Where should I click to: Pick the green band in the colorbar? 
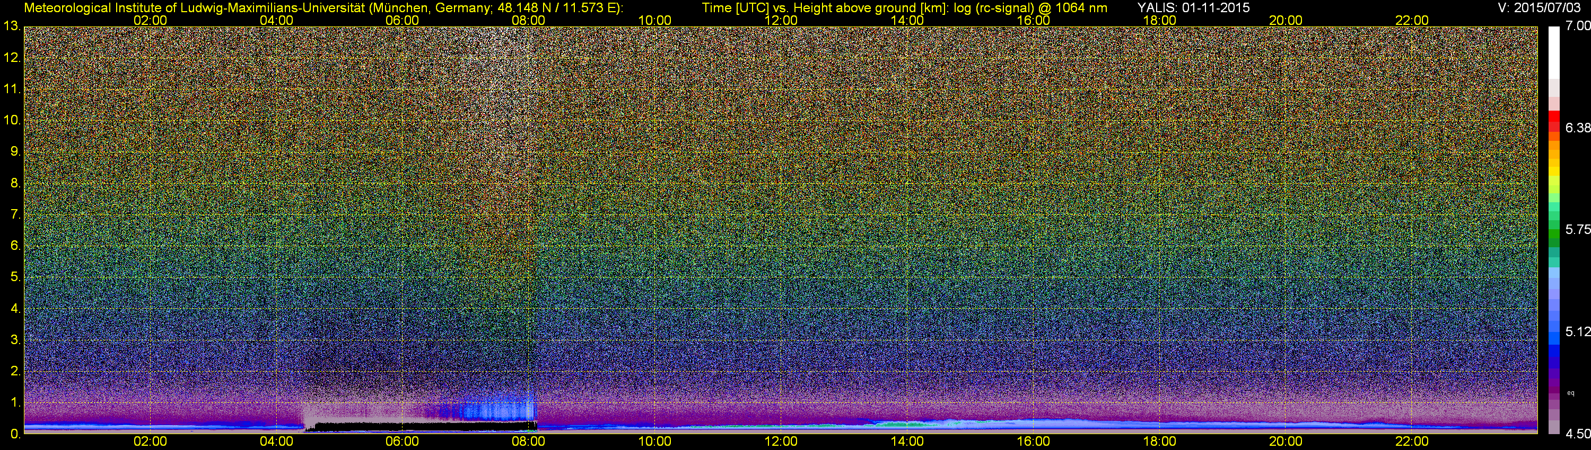tap(1553, 237)
